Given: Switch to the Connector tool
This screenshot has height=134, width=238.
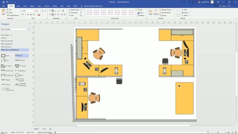Looking at the screenshot, I should [73, 13].
